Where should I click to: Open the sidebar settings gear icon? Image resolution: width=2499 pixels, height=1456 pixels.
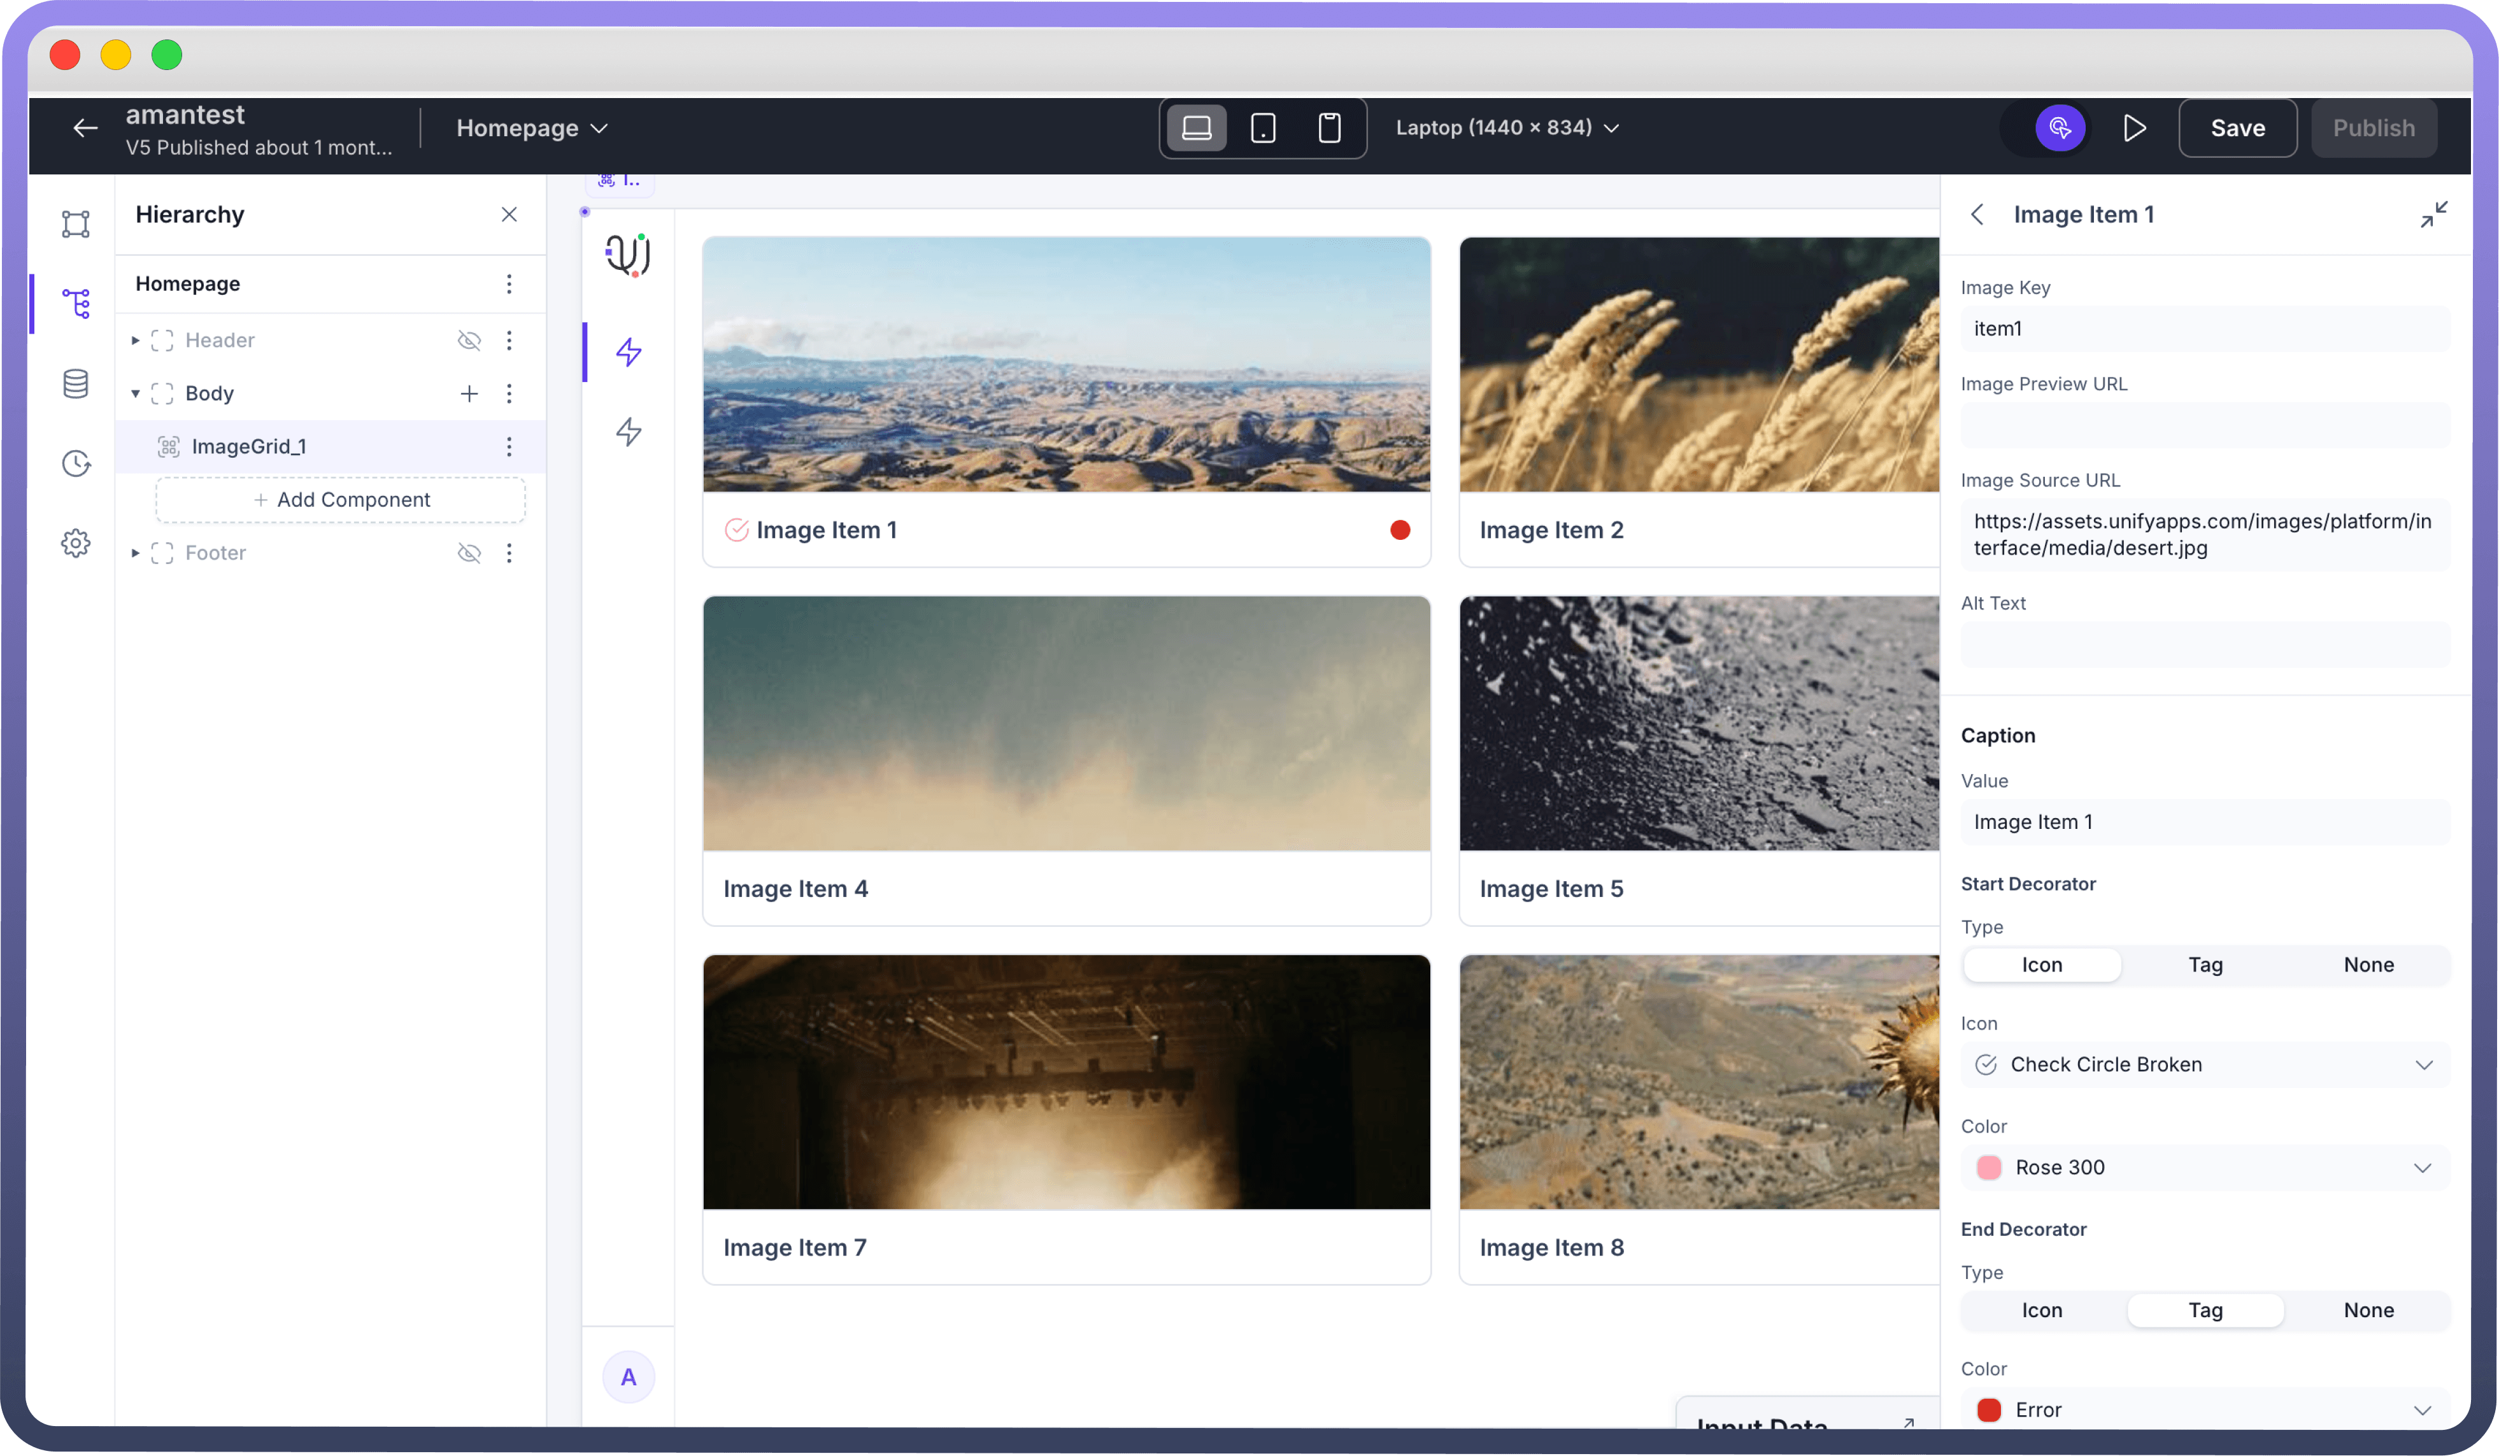(75, 543)
